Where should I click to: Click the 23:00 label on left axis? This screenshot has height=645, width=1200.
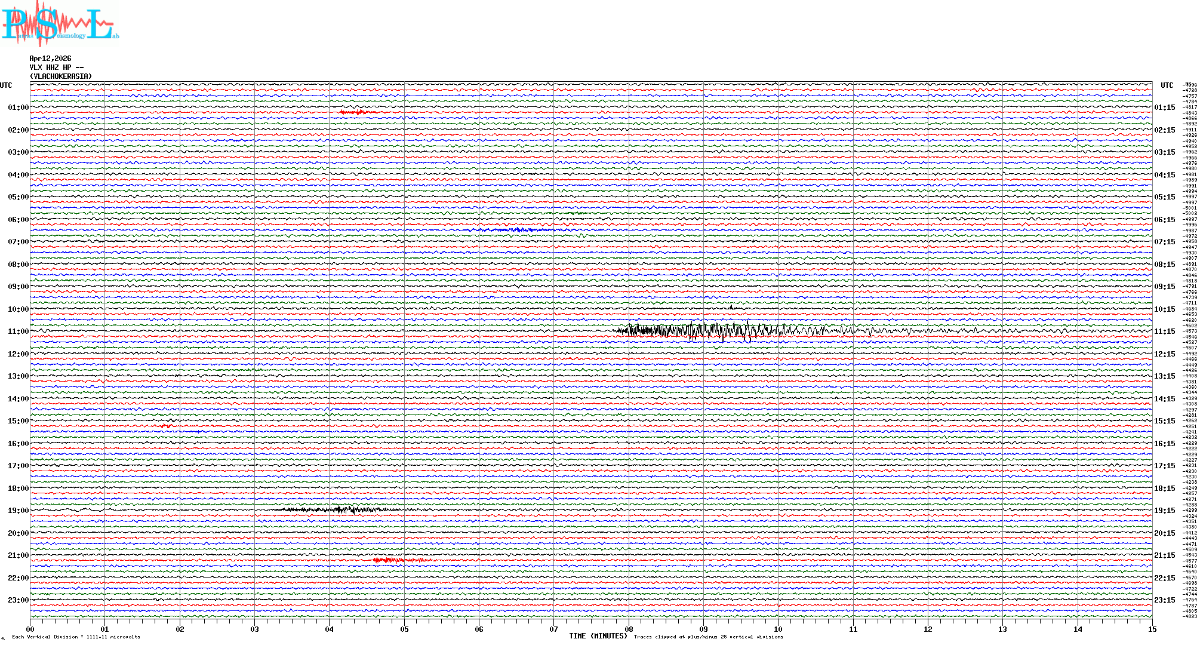click(x=18, y=600)
